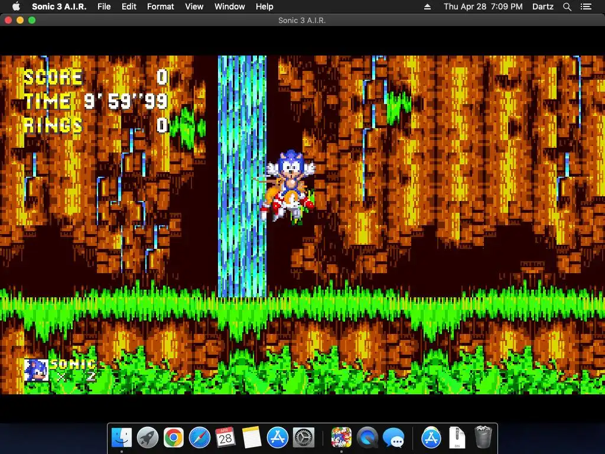
Task: Enter full screen with green button
Action: point(32,20)
